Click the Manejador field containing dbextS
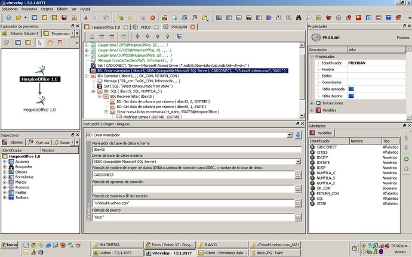Viewport: 412px width, 257px height. click(197, 149)
